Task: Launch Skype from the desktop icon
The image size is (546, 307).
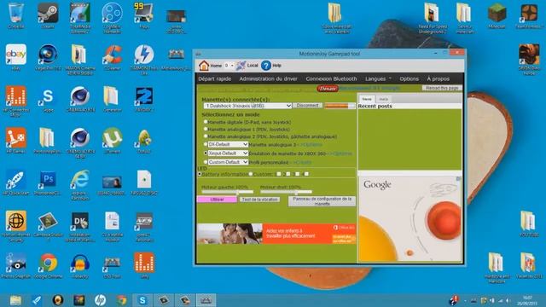Action: pos(48,96)
